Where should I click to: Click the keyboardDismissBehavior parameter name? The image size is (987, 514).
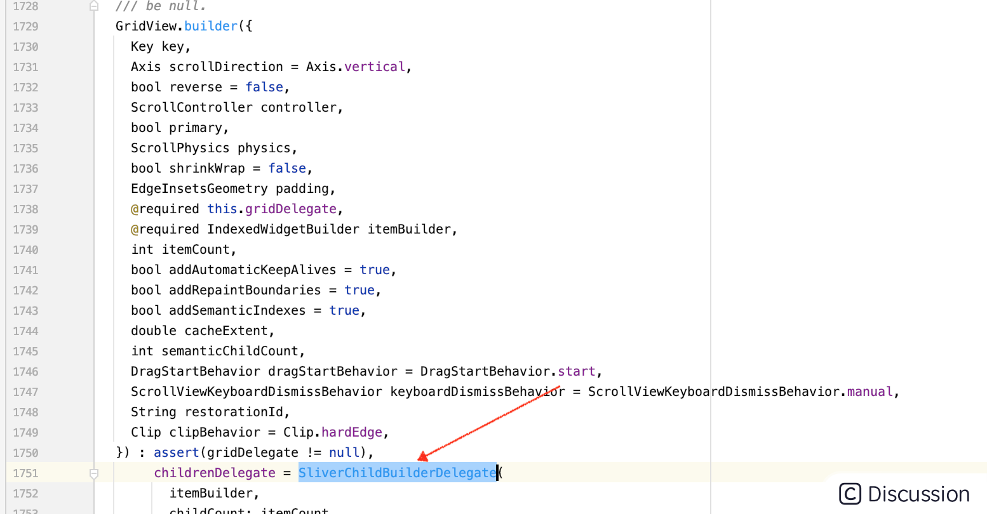[478, 392]
